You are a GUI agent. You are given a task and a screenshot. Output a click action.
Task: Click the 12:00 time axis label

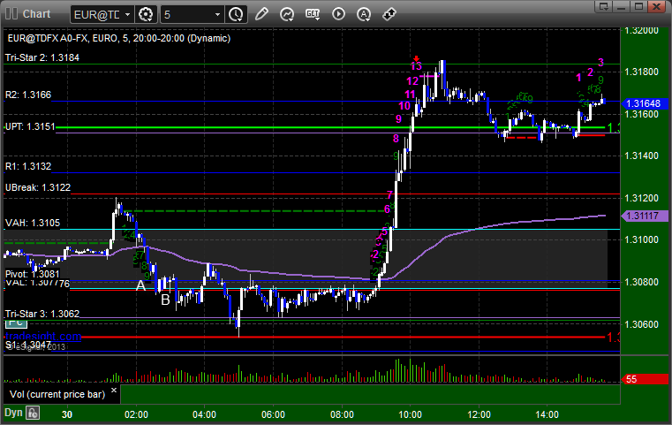(x=479, y=414)
